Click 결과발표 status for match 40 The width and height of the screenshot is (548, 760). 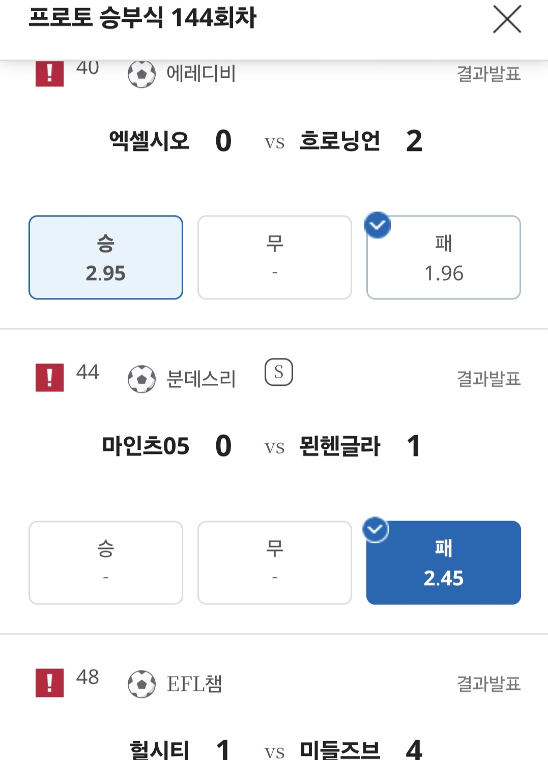click(x=488, y=74)
